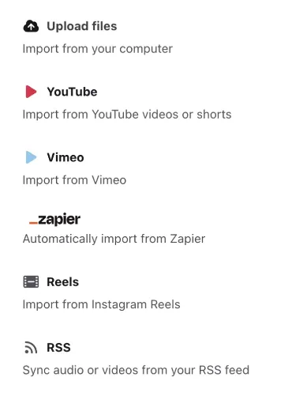Viewport: 292px width, 396px height.
Task: Click 'Sync audio or videos from your RSS feed'
Action: click(136, 370)
